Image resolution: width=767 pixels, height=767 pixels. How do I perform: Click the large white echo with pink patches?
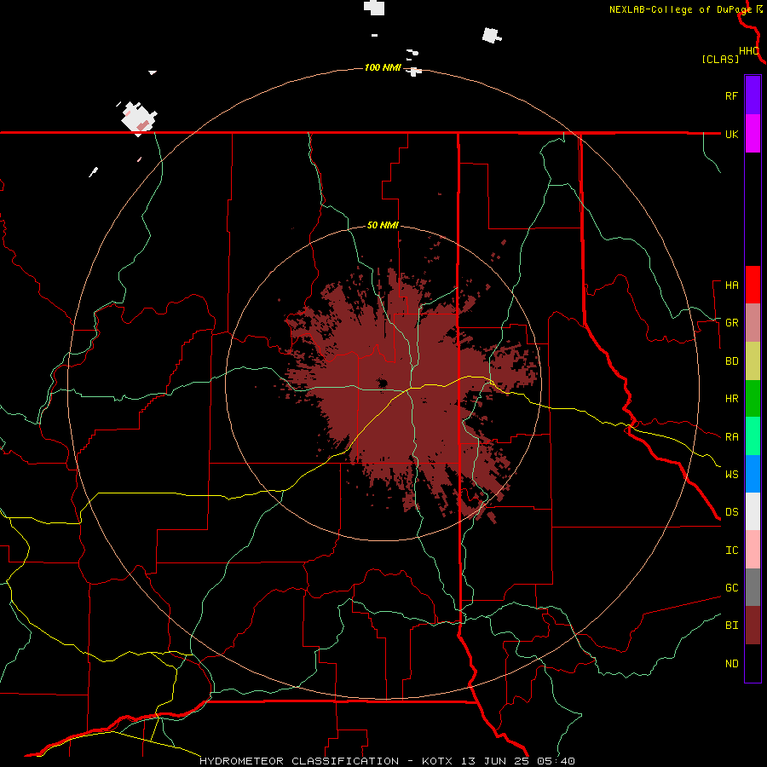139,118
